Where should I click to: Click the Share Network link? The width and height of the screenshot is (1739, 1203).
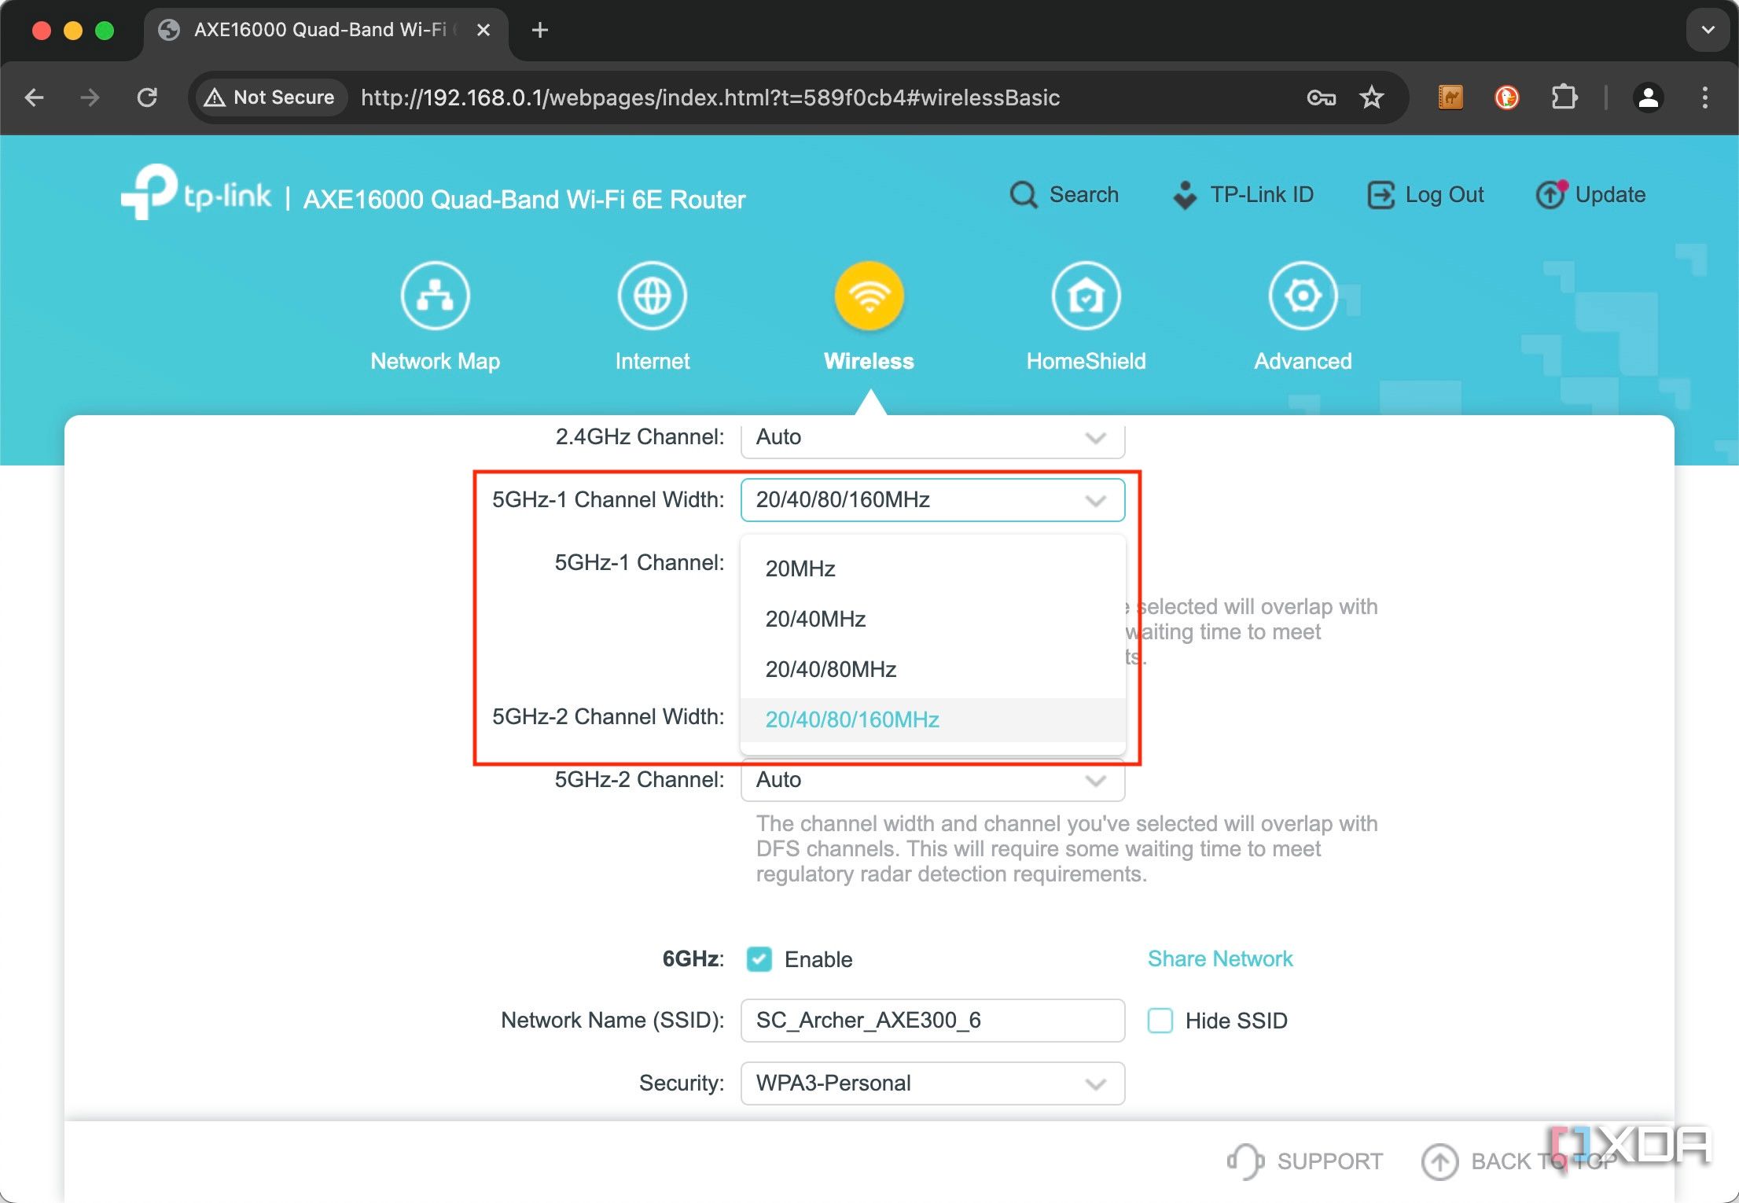(x=1219, y=958)
